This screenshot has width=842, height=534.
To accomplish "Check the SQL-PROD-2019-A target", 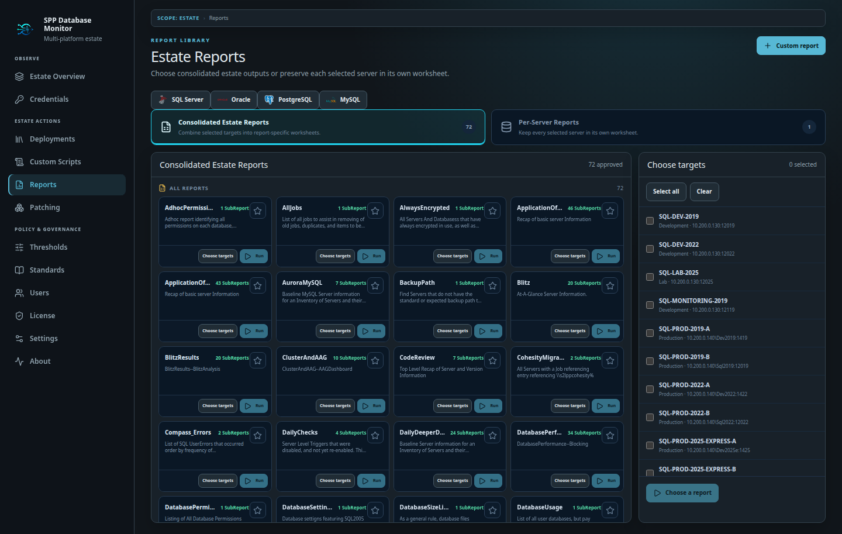I will click(x=650, y=333).
